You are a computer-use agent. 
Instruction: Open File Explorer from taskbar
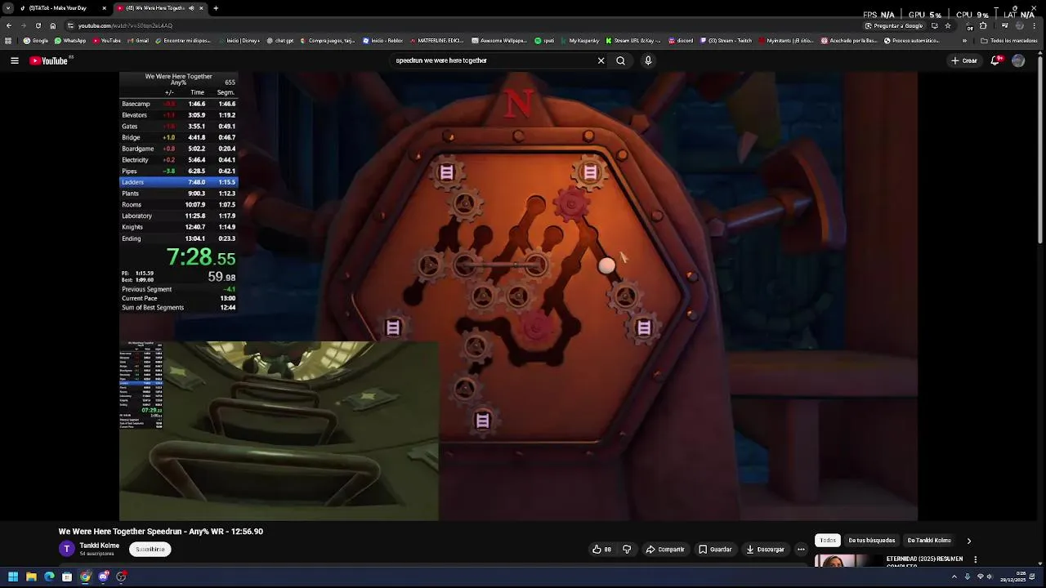tap(31, 577)
